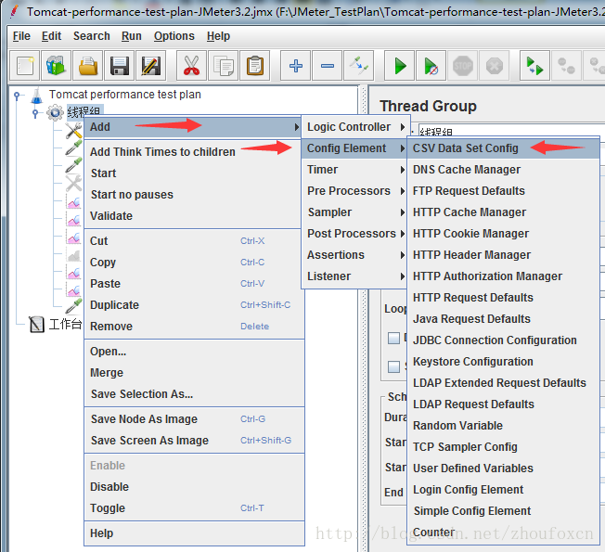Collapse the 线程组 tree node toggle
Viewport: 605px width, 552px height.
(x=35, y=112)
